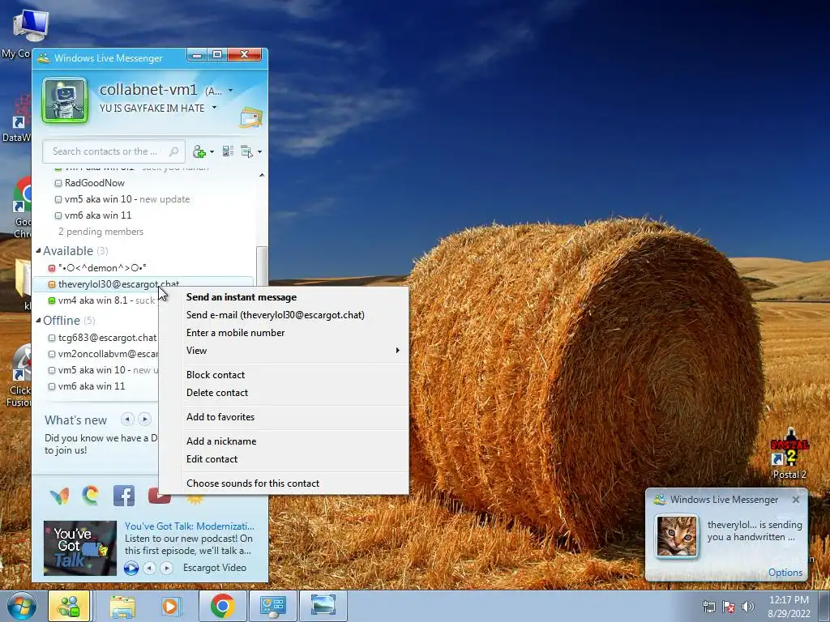Open Options in the notification popup

point(785,573)
